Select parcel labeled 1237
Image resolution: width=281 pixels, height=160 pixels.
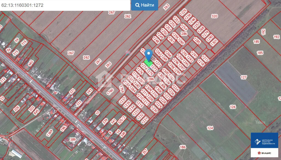pyautogui.click(x=123, y=100)
